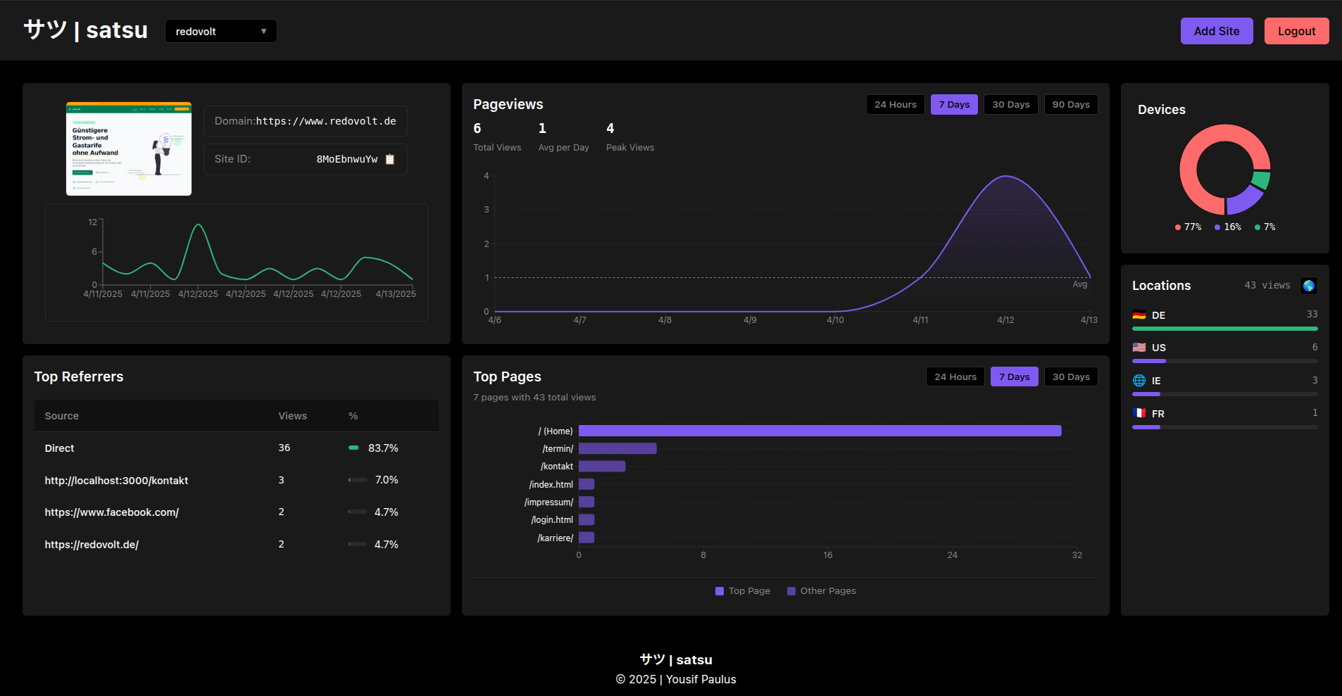1342x696 pixels.
Task: Click the https://www.facebook.com/ referrer
Action: [112, 512]
